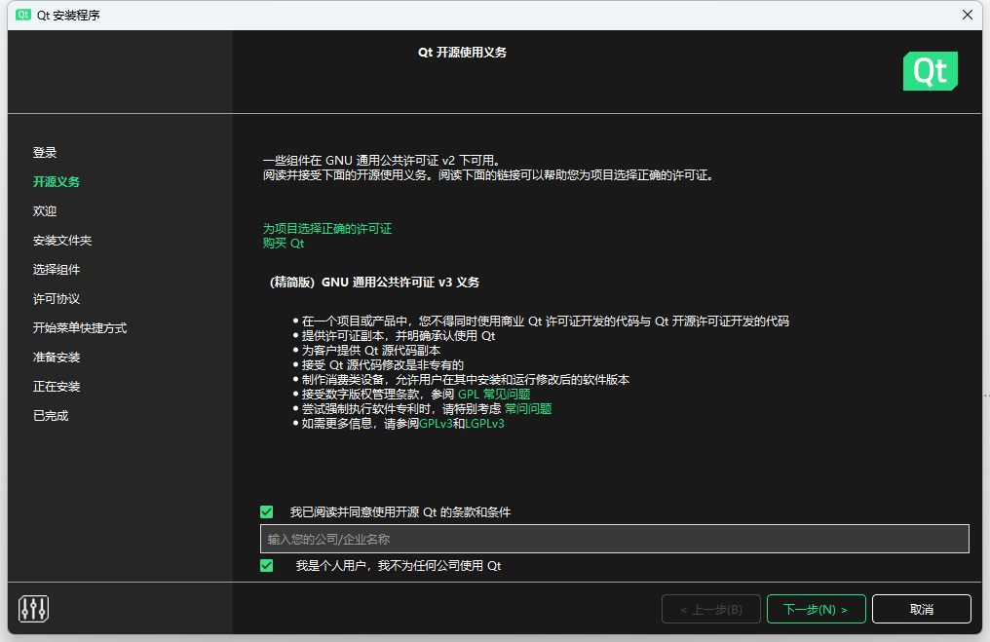Open installer settings sliders icon
Viewport: 990px width, 642px height.
coord(33,609)
